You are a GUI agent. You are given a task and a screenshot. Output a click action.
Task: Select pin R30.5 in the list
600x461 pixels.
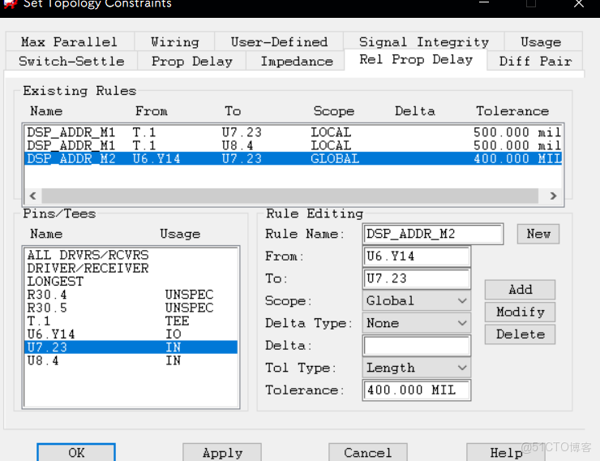point(131,308)
